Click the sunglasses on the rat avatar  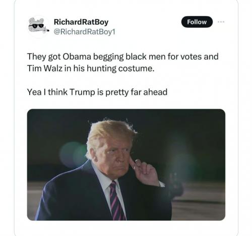pyautogui.click(x=37, y=26)
